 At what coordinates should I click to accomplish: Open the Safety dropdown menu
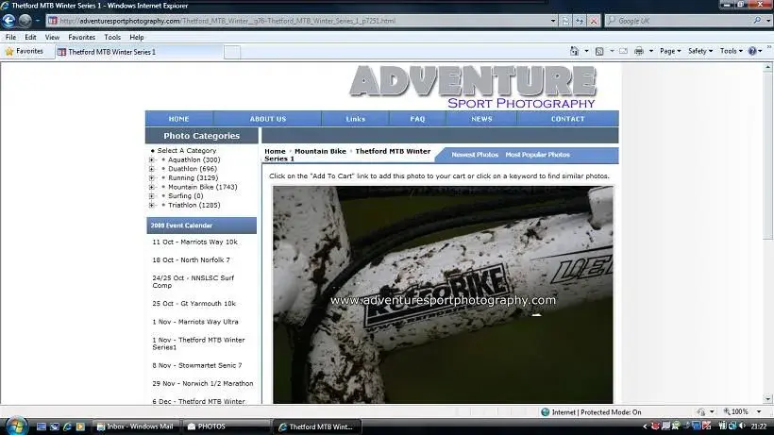click(x=700, y=51)
